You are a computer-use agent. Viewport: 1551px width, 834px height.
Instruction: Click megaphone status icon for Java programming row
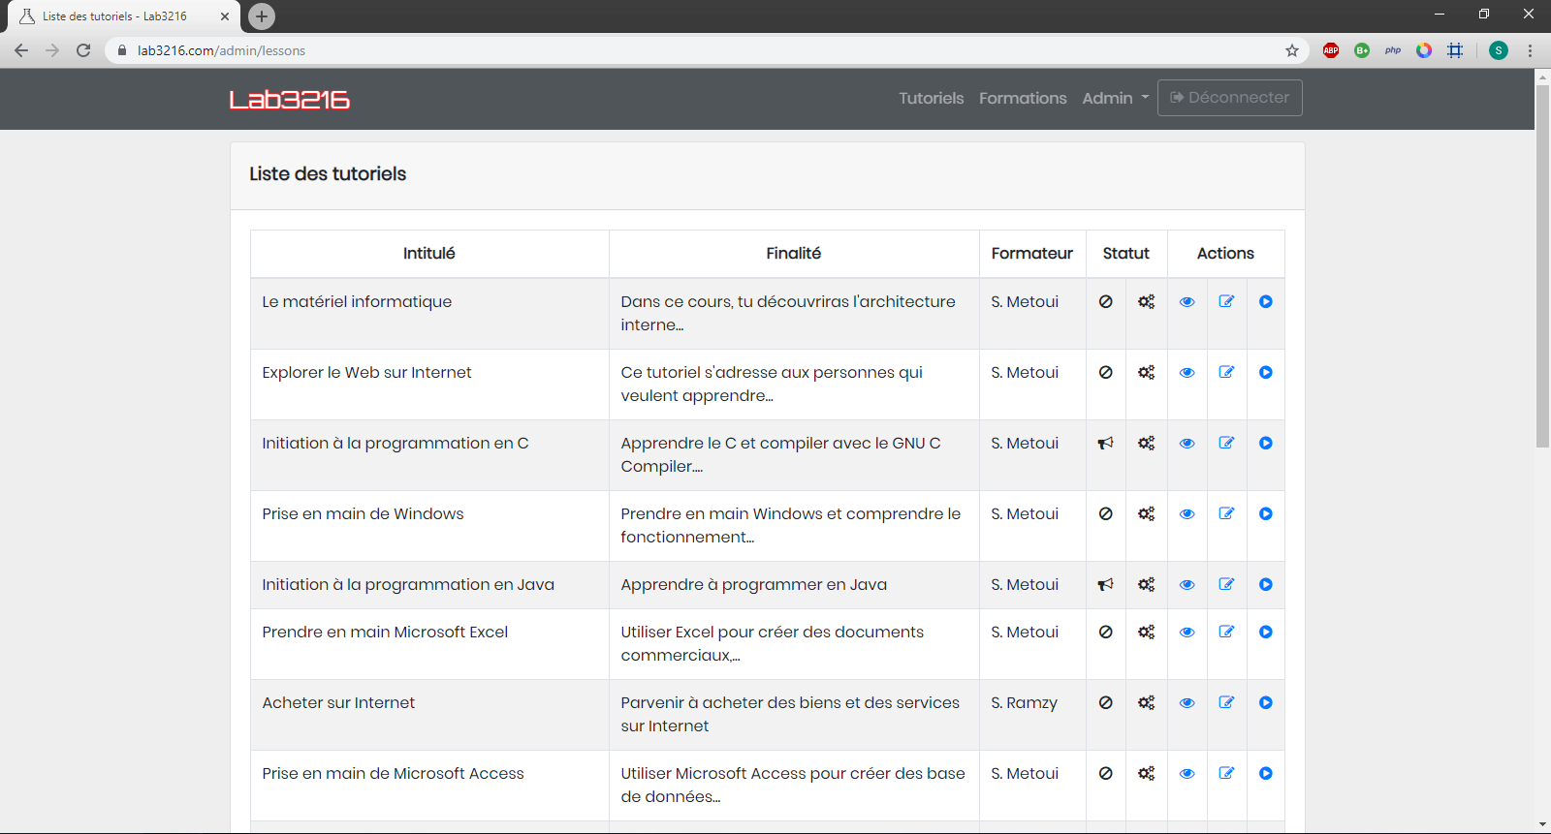click(x=1105, y=585)
